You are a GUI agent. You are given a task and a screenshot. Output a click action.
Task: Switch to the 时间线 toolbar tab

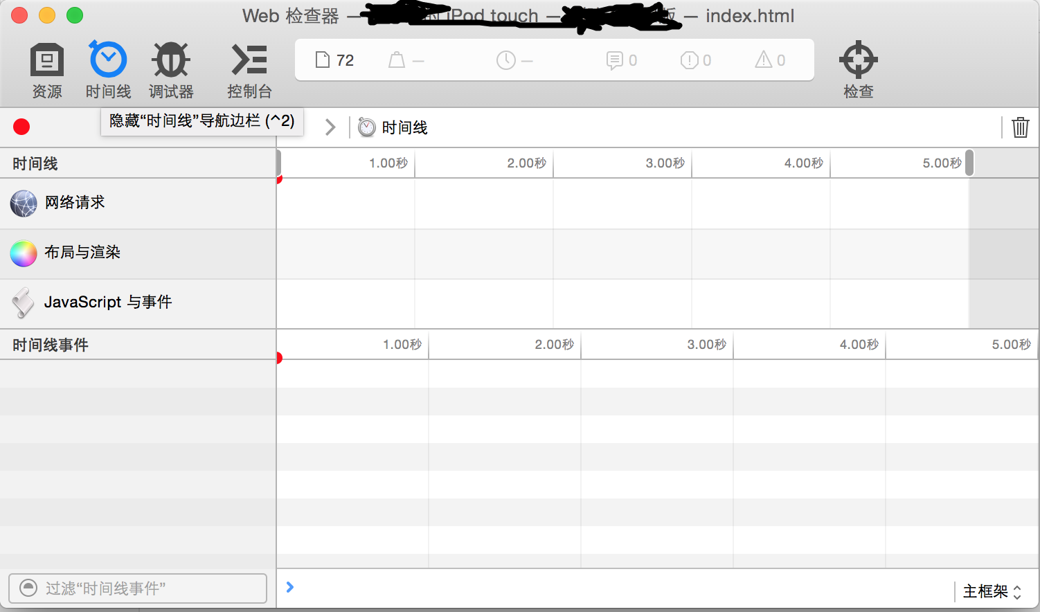tap(108, 71)
